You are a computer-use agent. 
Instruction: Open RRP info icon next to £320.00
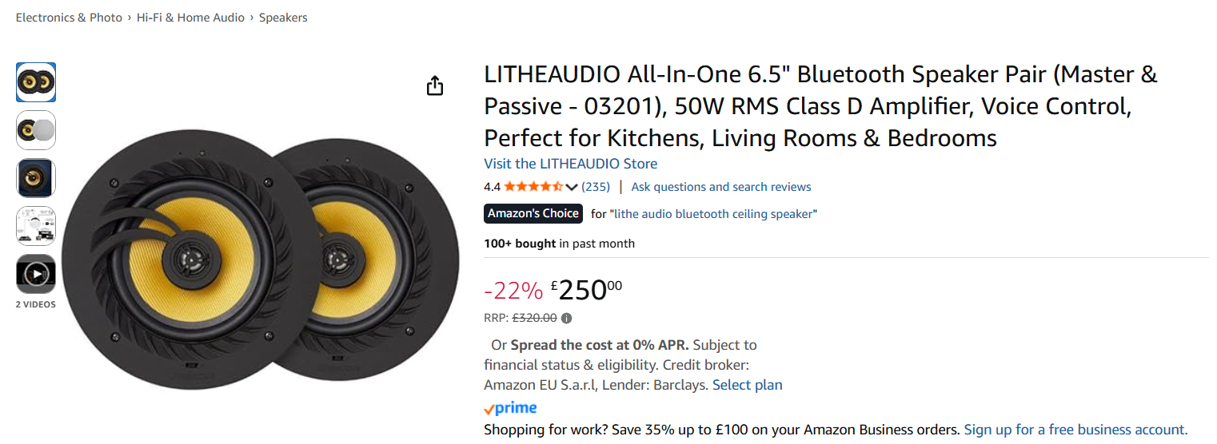tap(566, 318)
